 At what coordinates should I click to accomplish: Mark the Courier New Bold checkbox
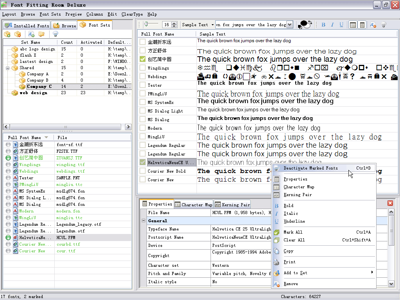143,171
